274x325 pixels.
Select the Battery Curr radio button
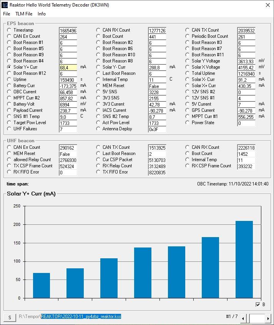coord(9,86)
